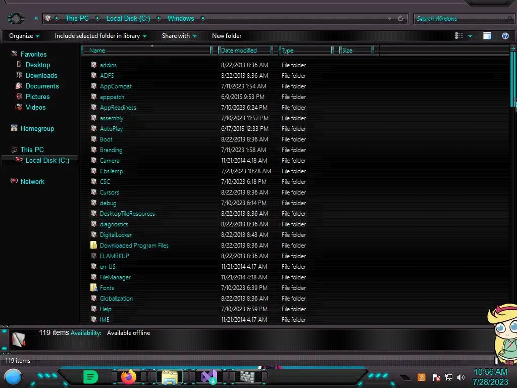Click the Back navigation orb button
517x388 pixels.
click(16, 18)
